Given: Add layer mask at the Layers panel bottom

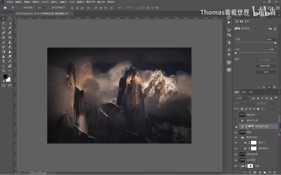Looking at the screenshot, I should pyautogui.click(x=255, y=172).
